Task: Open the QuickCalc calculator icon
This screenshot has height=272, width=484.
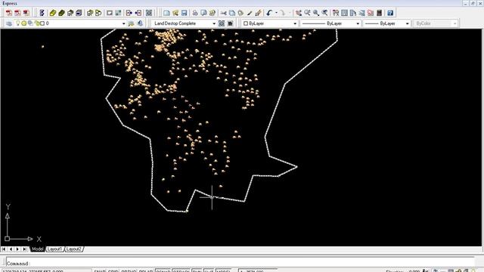Action: 379,13
